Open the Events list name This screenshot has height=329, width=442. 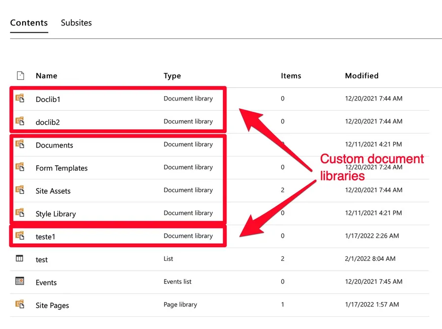coord(46,282)
